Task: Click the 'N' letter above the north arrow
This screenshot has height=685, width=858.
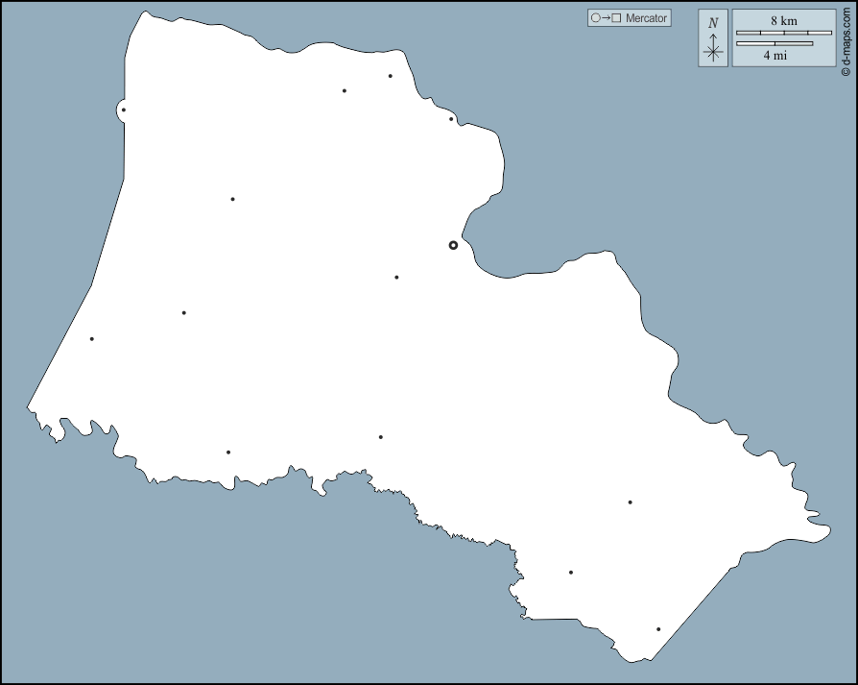Action: 712,23
